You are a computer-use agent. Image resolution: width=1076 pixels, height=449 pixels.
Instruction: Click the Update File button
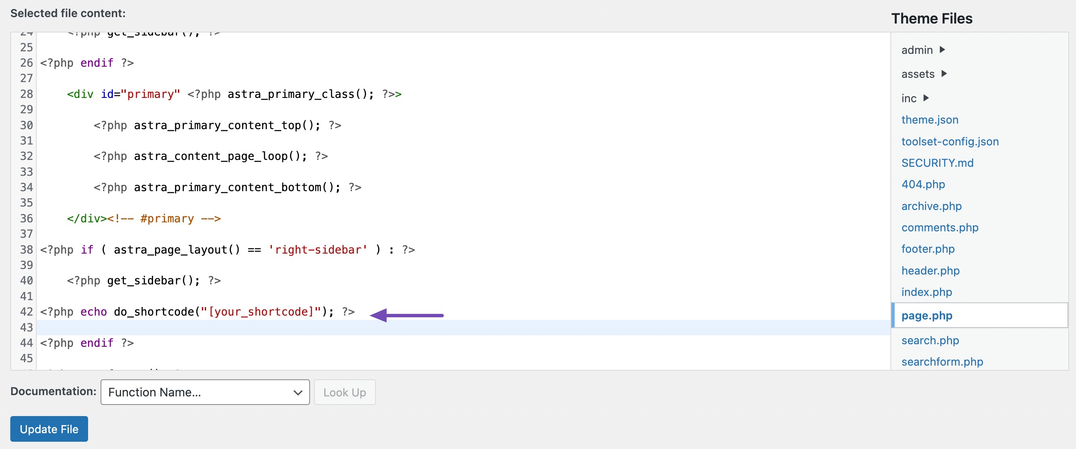(49, 429)
